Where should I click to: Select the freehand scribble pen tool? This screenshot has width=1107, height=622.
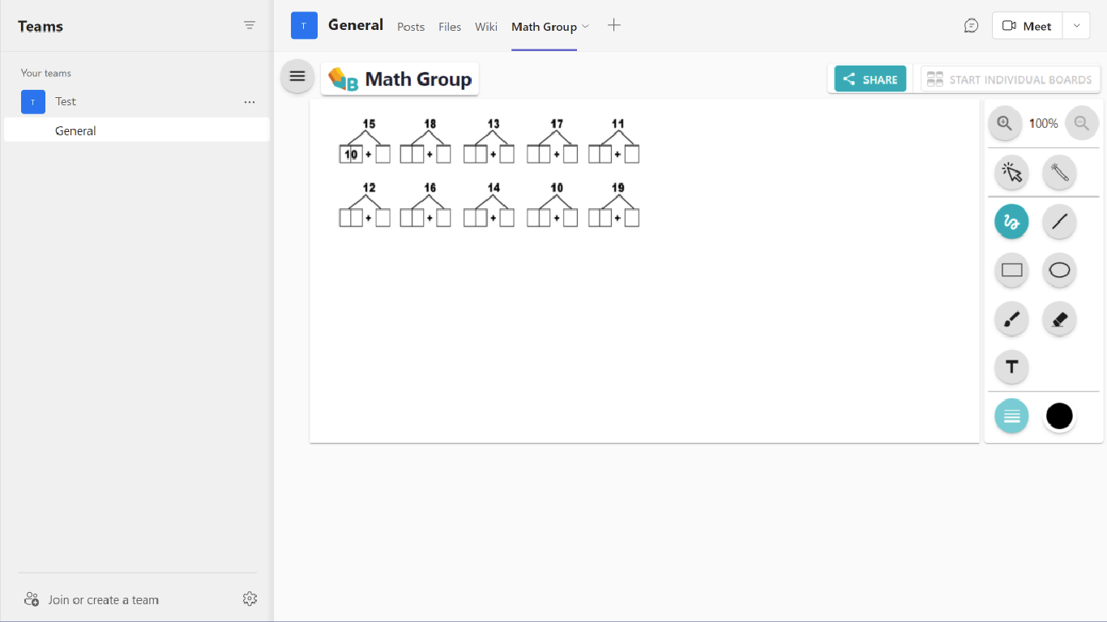click(1011, 221)
